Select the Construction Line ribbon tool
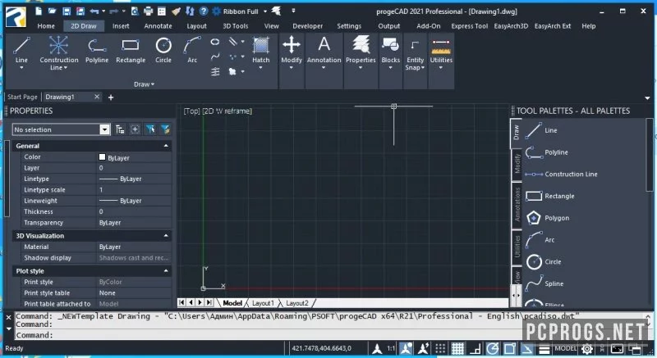 [x=58, y=52]
